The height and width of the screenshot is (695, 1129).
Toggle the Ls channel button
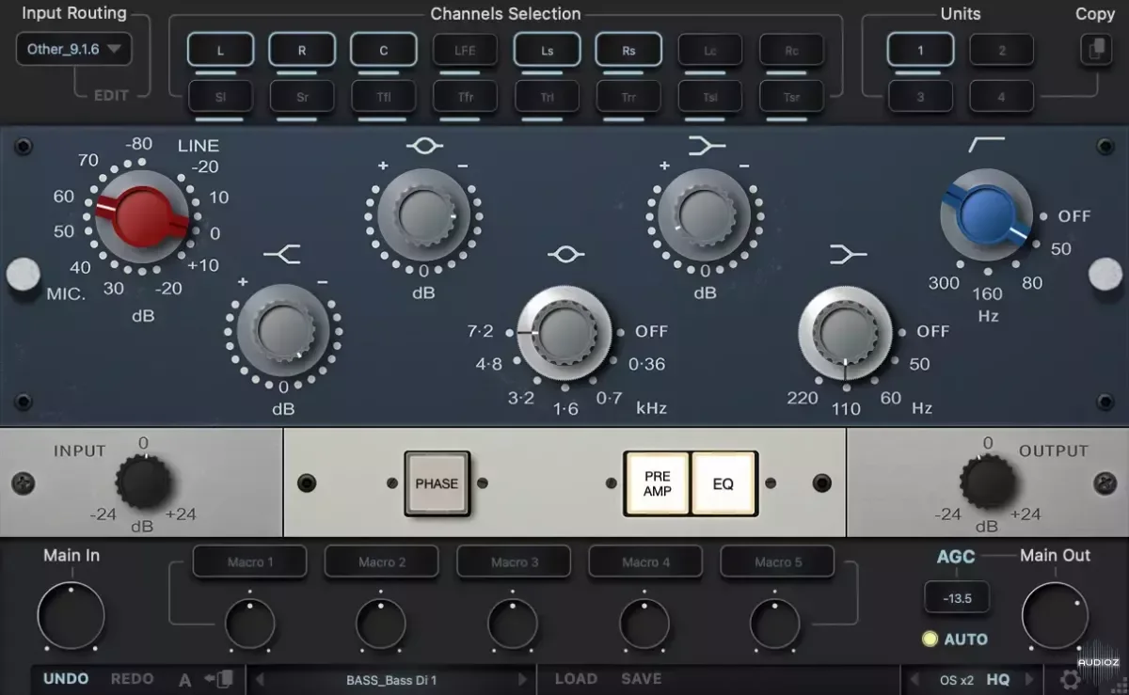[x=547, y=50]
